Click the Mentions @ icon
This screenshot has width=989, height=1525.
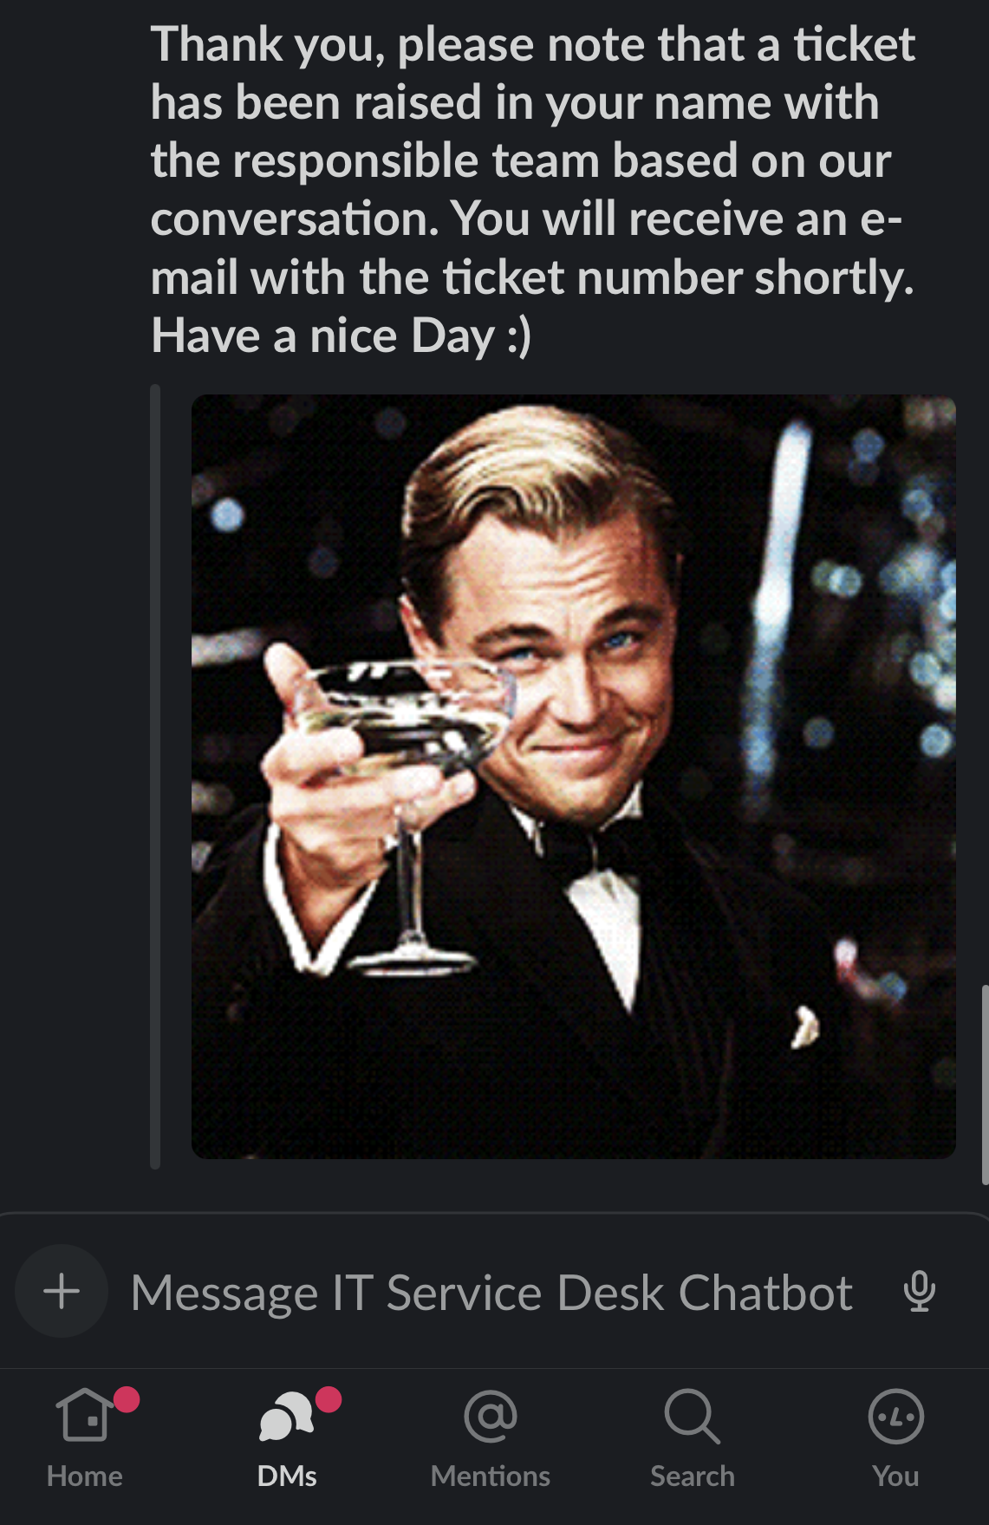point(491,1416)
